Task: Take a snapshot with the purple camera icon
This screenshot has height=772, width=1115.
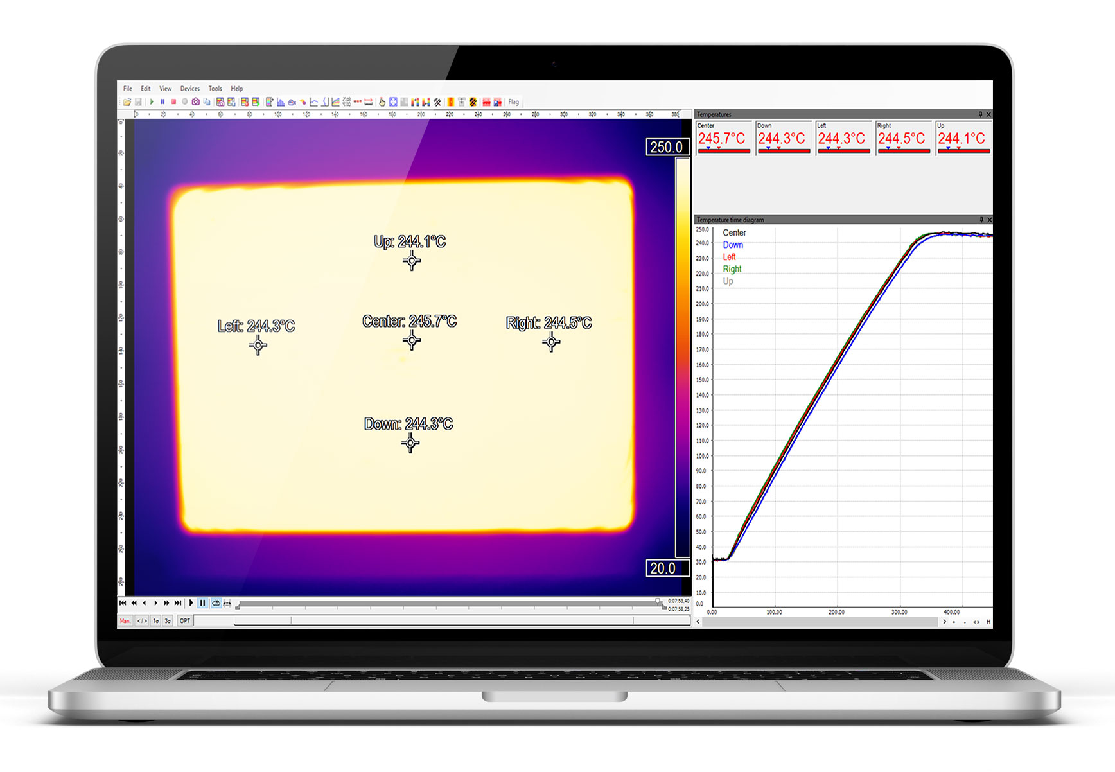Action: click(x=195, y=101)
